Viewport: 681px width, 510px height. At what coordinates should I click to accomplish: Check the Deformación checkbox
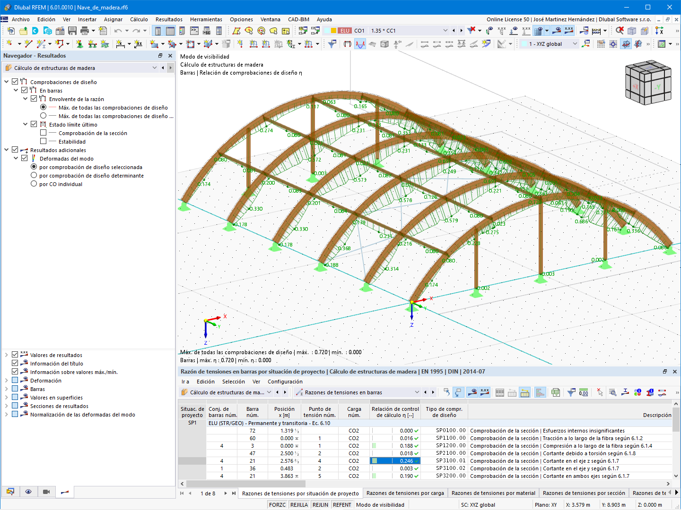pos(15,381)
